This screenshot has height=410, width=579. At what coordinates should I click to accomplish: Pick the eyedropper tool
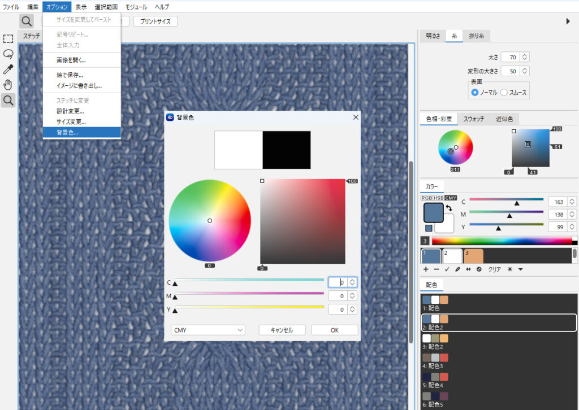(8, 69)
